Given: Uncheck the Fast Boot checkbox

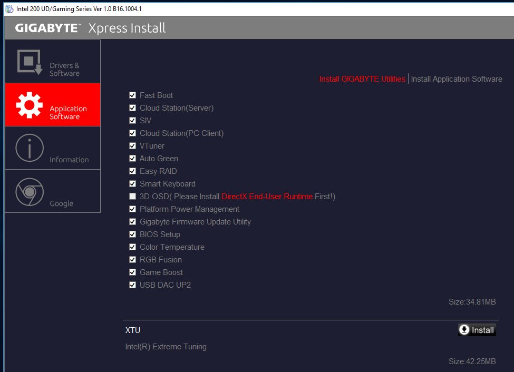Looking at the screenshot, I should tap(132, 95).
